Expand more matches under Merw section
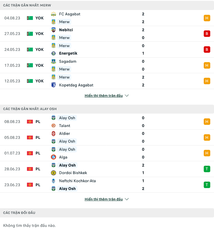The width and height of the screenshot is (214, 233). pos(104,96)
